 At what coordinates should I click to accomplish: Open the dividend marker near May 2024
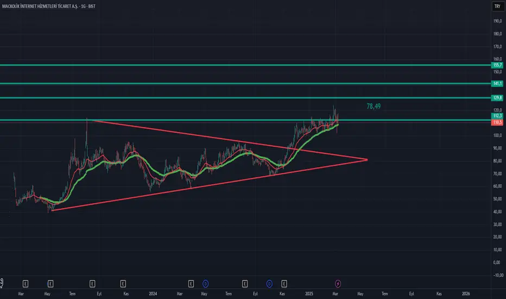(x=206, y=284)
